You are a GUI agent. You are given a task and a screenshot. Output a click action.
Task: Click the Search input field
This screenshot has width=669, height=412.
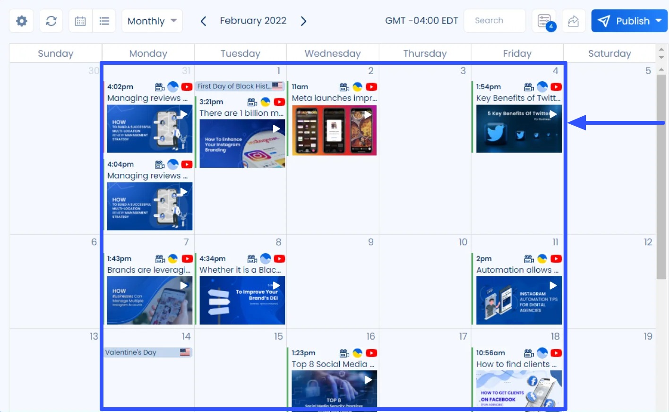pos(494,21)
